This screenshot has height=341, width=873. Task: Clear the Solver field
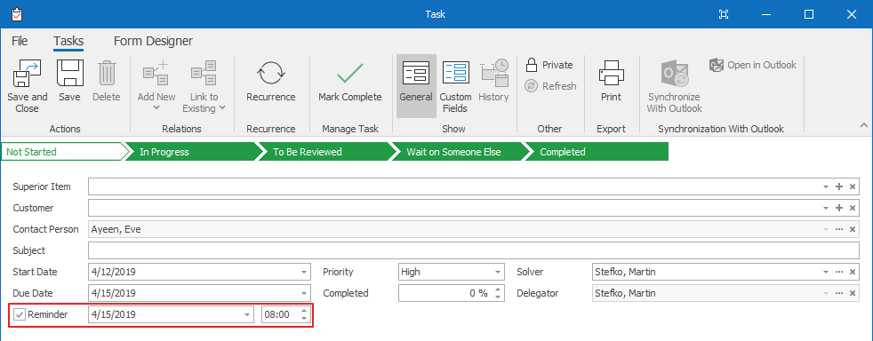(853, 273)
